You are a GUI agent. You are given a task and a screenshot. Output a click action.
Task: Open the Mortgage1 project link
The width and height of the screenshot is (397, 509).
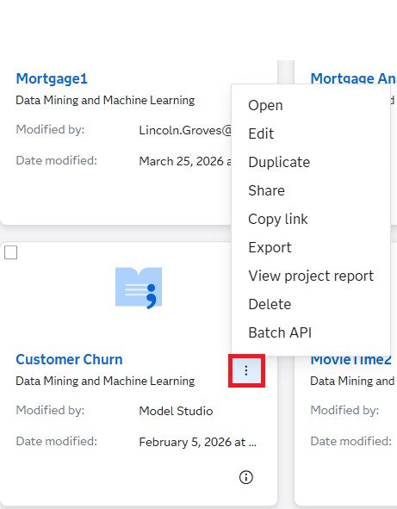(52, 79)
